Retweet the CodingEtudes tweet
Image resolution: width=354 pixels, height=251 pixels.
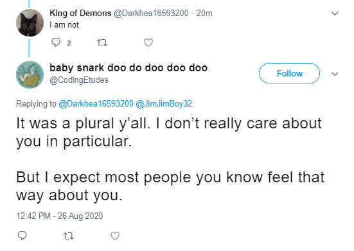[x=68, y=236]
